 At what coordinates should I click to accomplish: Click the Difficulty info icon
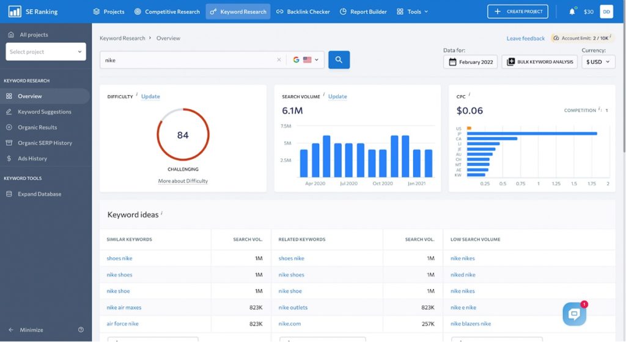(x=136, y=94)
